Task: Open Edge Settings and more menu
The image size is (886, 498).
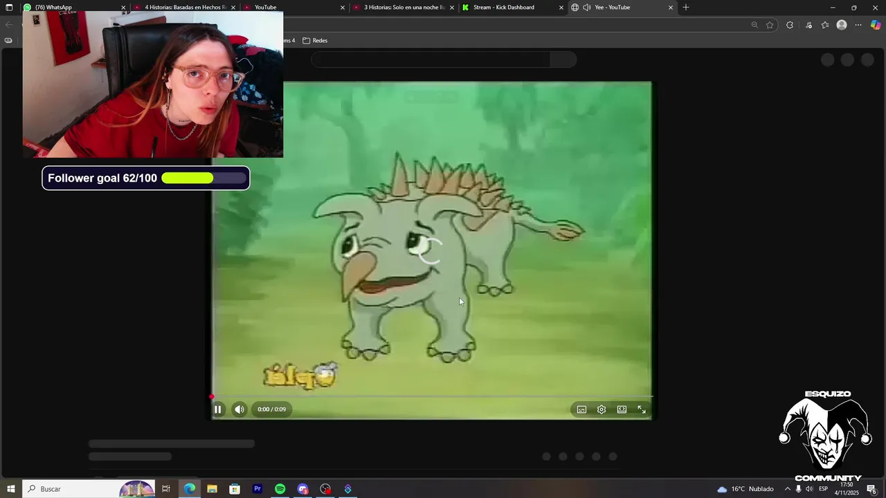Action: pyautogui.click(x=858, y=25)
